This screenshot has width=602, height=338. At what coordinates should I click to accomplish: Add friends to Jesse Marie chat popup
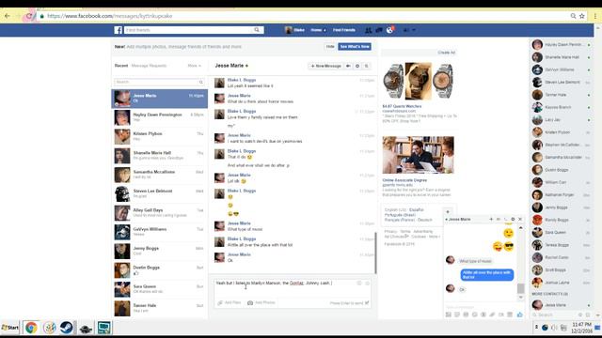coord(491,219)
